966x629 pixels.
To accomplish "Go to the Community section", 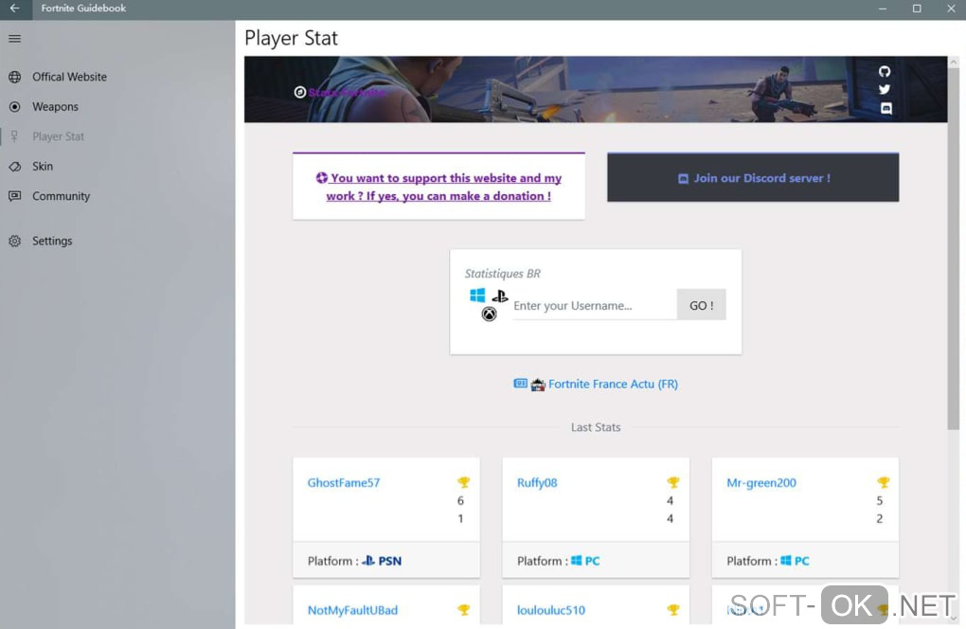I will point(61,196).
